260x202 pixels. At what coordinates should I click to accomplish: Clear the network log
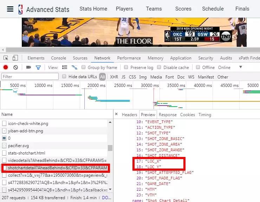point(15,67)
